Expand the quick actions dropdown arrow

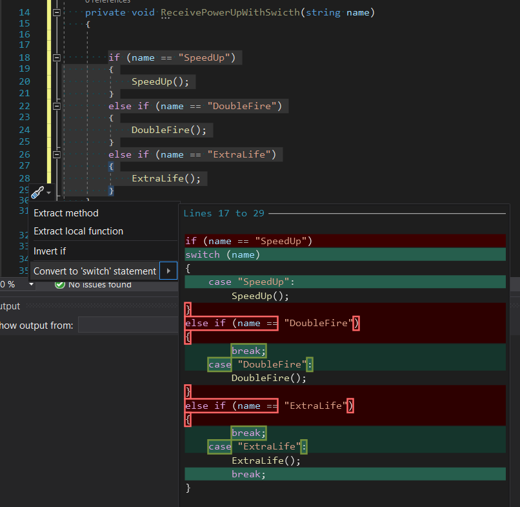tap(49, 193)
